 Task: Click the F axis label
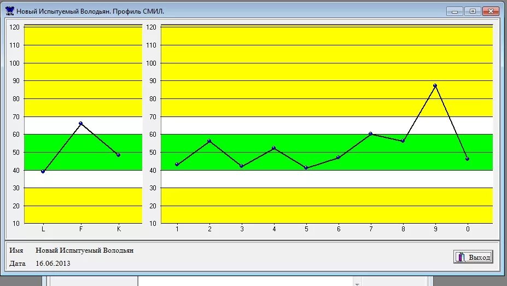pyautogui.click(x=81, y=229)
